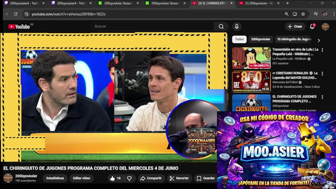
Task: Open the 200iqonAsier channel name link
Action: point(26,176)
